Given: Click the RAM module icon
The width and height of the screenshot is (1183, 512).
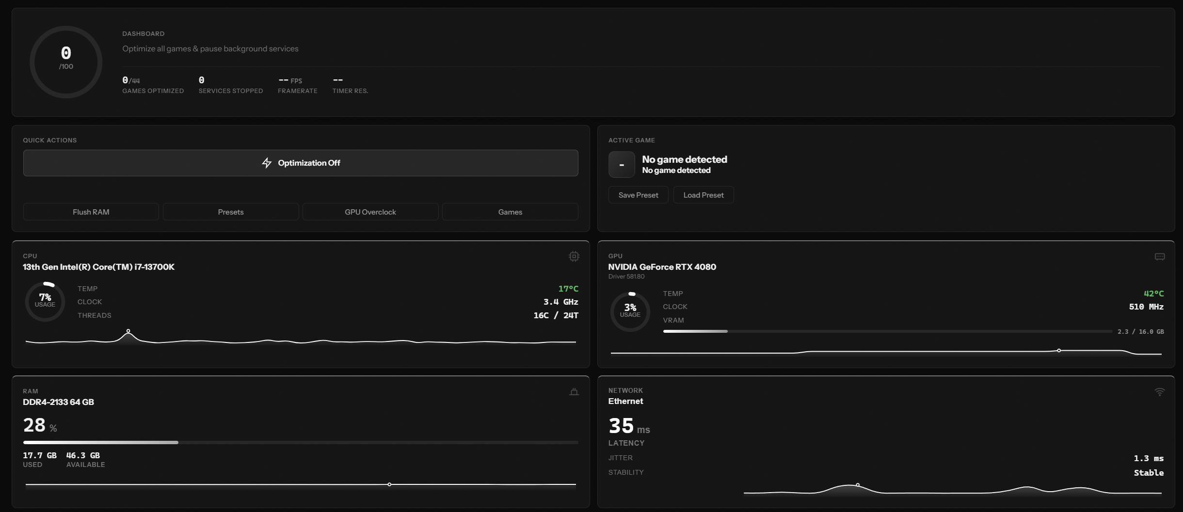Looking at the screenshot, I should pos(574,391).
